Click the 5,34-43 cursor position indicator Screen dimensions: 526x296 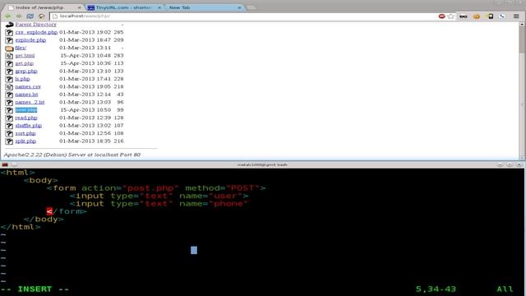coord(436,289)
